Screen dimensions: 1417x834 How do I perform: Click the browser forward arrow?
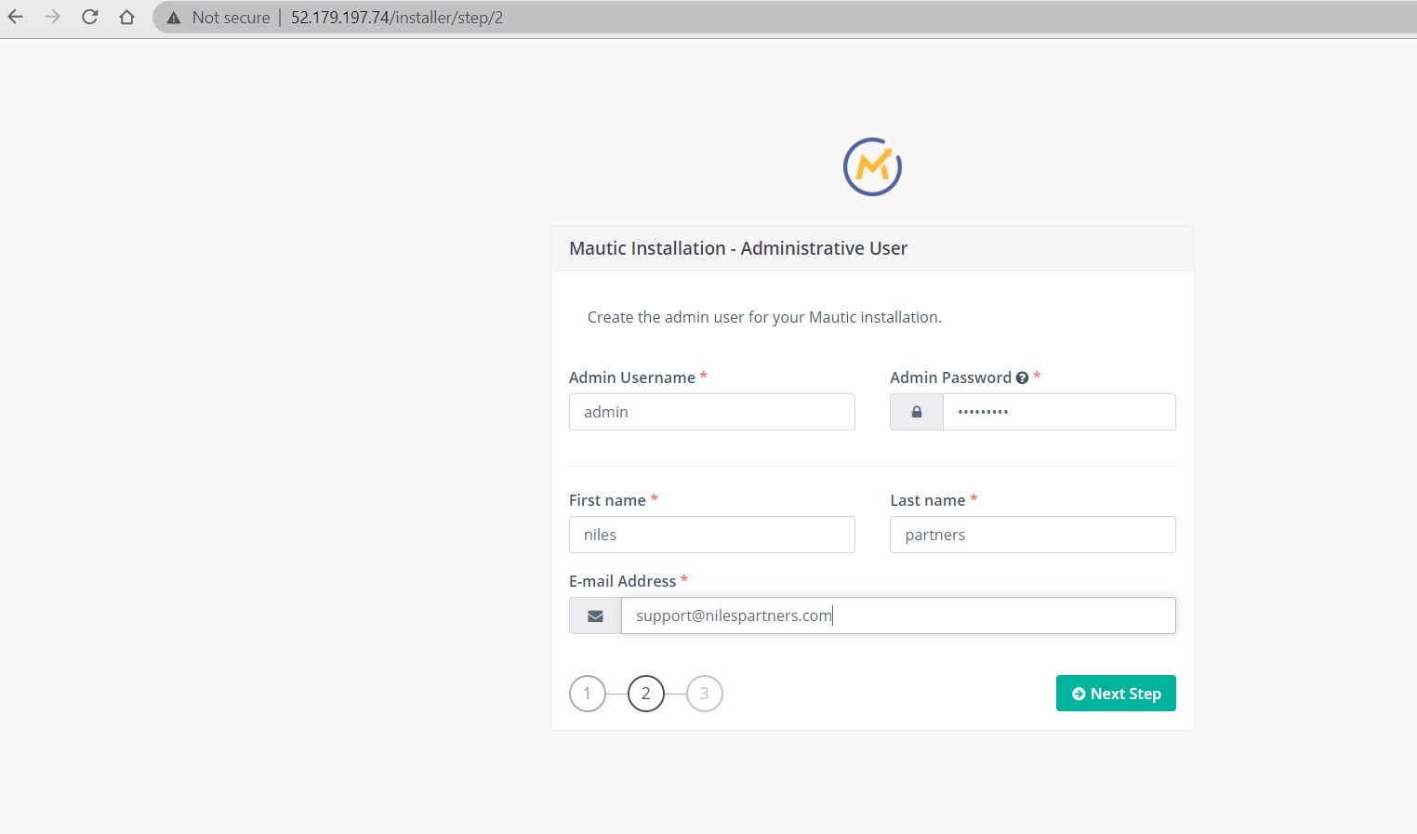(x=52, y=17)
